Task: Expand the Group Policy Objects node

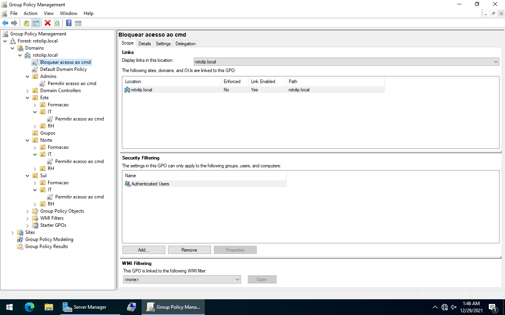Action: [28, 211]
